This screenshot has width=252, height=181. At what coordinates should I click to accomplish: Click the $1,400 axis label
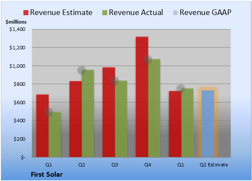click(x=17, y=29)
